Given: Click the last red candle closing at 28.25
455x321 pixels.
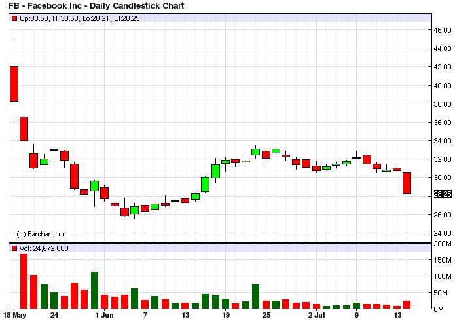Looking at the screenshot, I should click(x=407, y=183).
